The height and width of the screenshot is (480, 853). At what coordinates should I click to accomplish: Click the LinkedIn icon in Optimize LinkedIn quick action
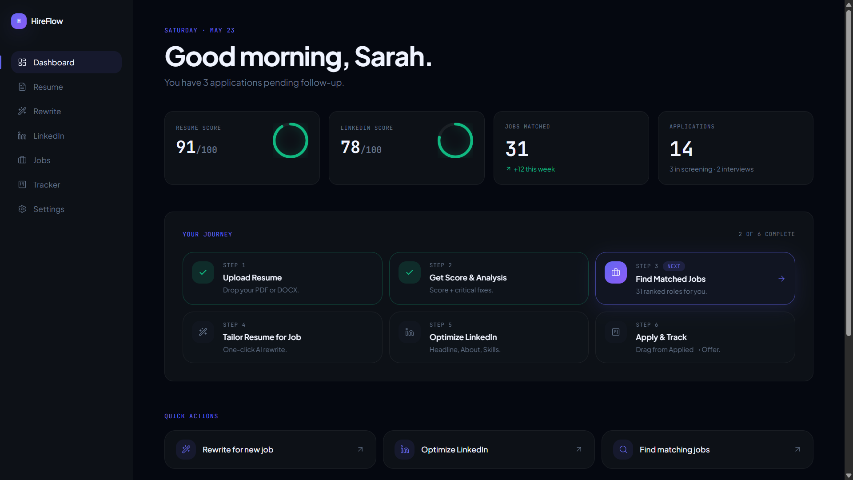(x=405, y=449)
